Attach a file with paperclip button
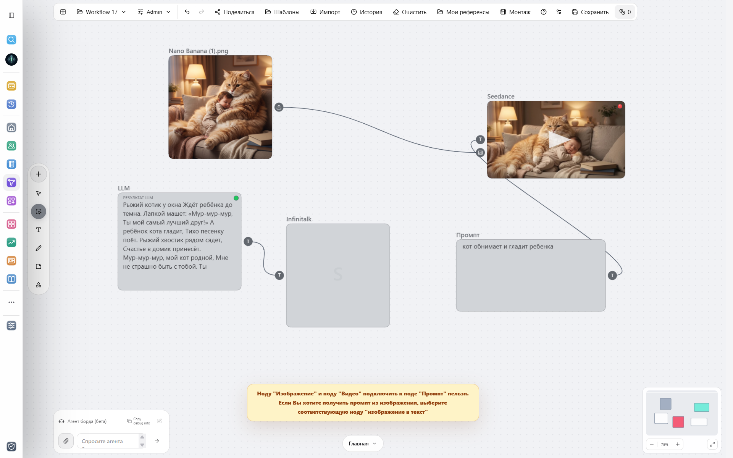 (x=66, y=441)
